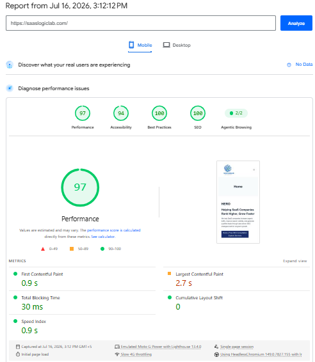Open the SEO 100 score gauge
Screen dimensions: 315x362
pyautogui.click(x=198, y=113)
